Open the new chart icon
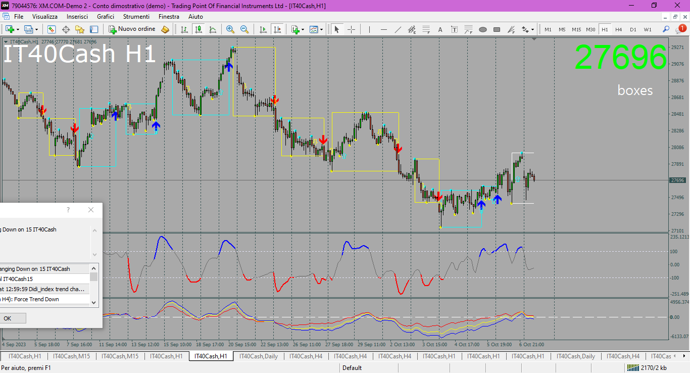 click(x=10, y=29)
